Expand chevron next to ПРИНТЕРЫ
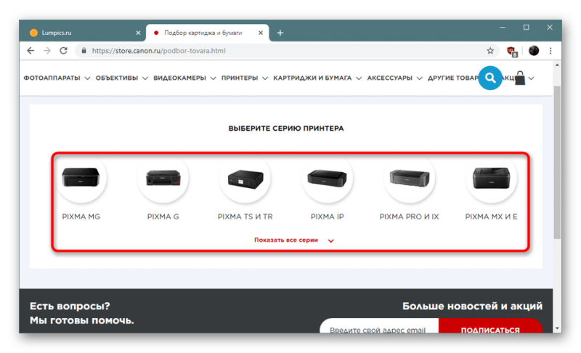This screenshot has height=353, width=581. (265, 78)
